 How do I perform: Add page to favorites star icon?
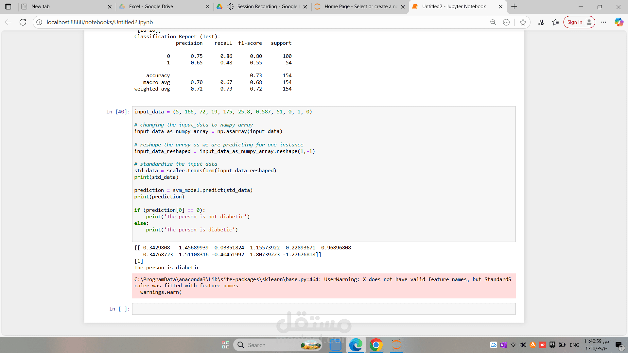point(523,22)
